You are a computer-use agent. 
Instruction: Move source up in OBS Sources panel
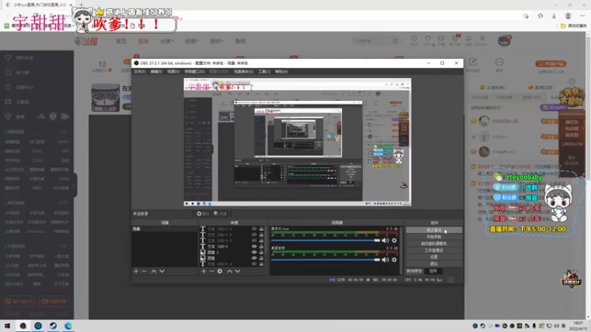(230, 271)
